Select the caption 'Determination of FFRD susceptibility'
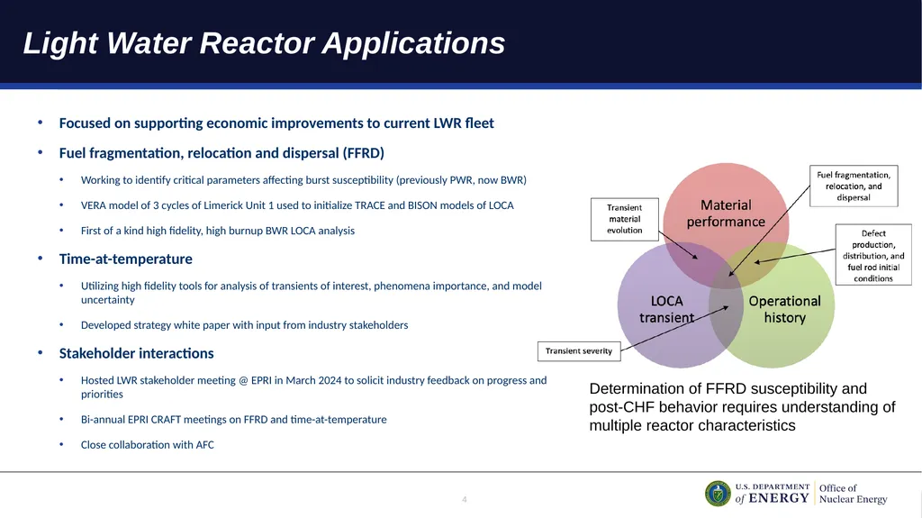 pyautogui.click(x=742, y=407)
